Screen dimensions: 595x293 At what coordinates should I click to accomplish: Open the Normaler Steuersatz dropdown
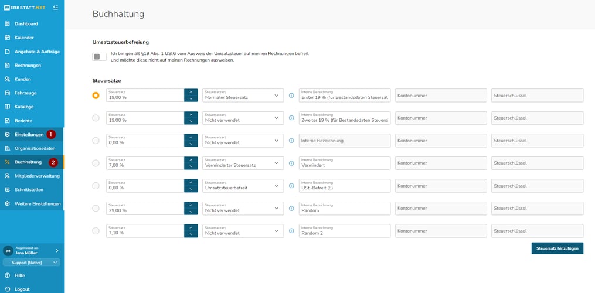point(243,96)
